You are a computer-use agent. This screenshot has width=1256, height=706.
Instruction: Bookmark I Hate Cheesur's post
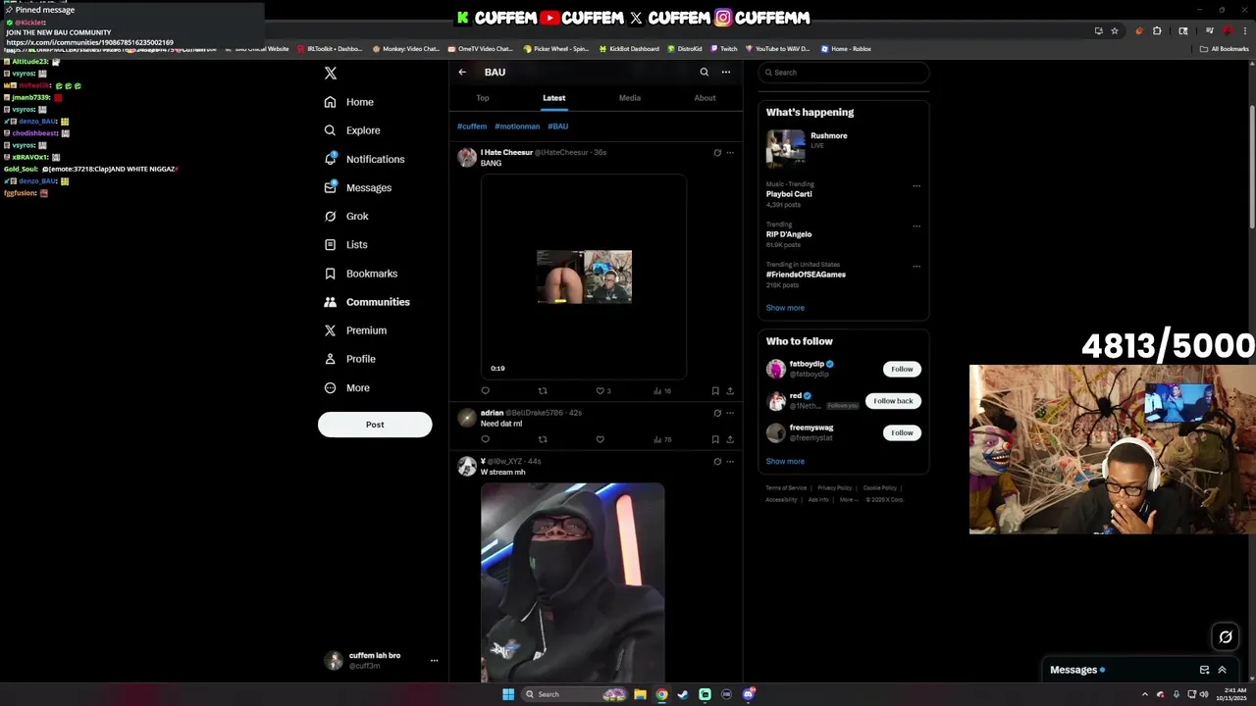[715, 391]
